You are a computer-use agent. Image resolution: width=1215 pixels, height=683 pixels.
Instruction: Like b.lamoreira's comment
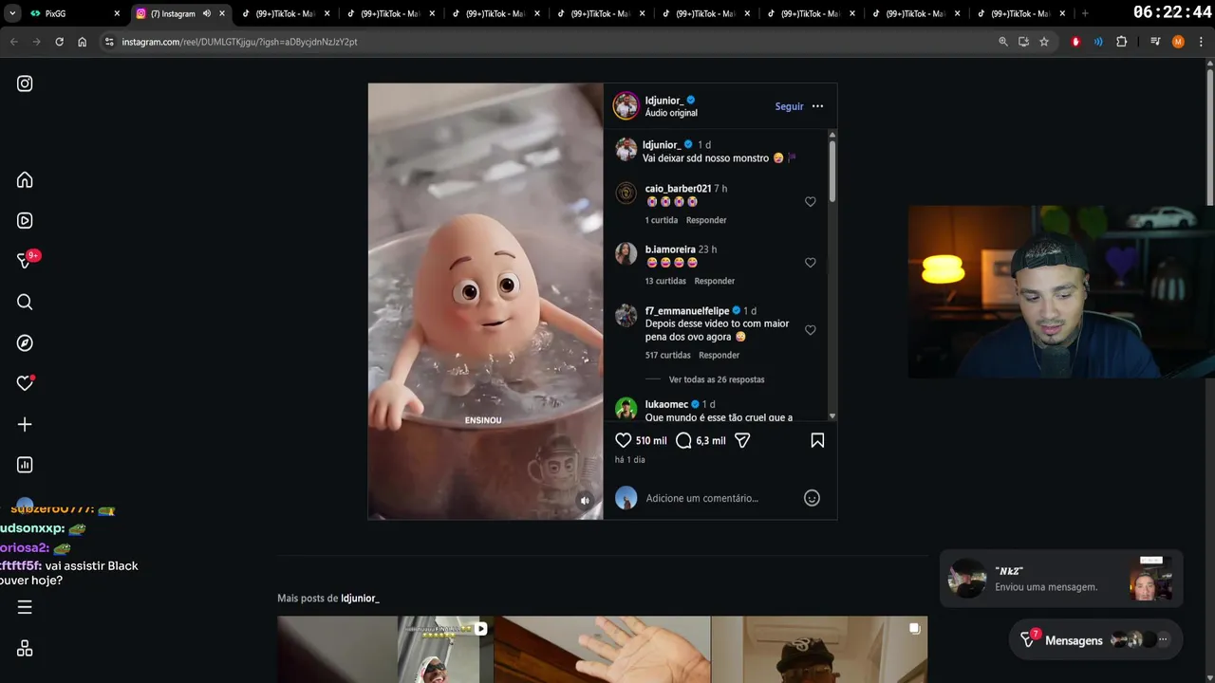pyautogui.click(x=811, y=263)
